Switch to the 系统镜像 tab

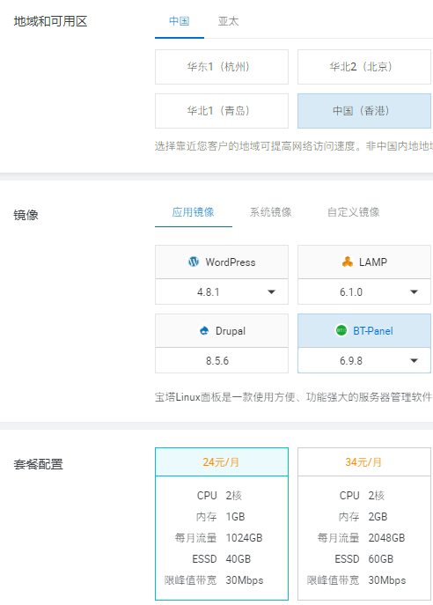(x=271, y=212)
